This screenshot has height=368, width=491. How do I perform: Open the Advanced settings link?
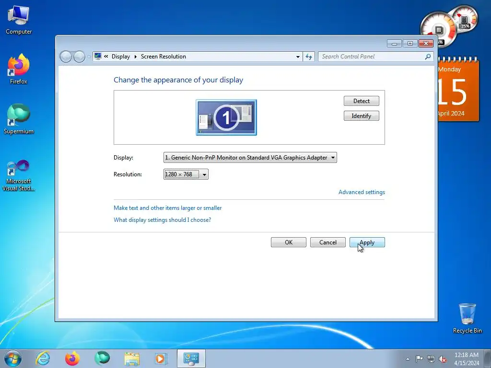click(362, 192)
